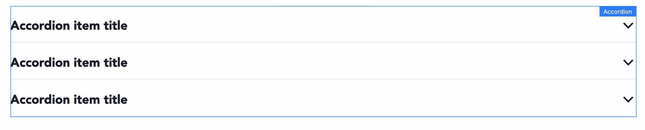Screen dimensions: 645x130
Task: Click the third 'Accordion item title' heading
Action: [69, 99]
